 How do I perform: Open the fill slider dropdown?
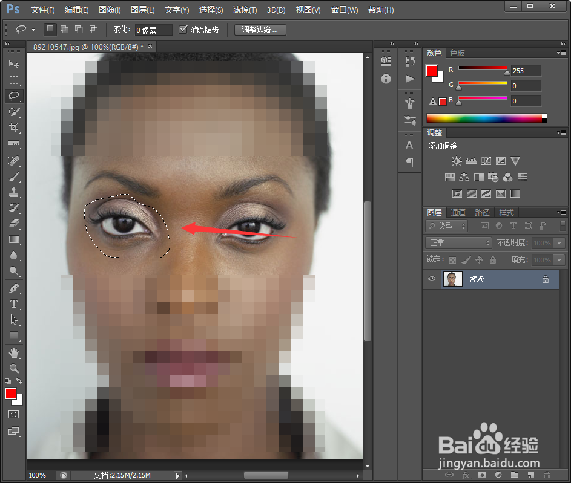(x=559, y=259)
